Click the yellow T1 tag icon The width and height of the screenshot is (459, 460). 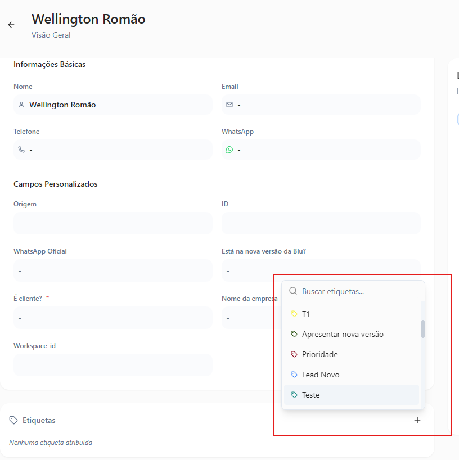[294, 314]
